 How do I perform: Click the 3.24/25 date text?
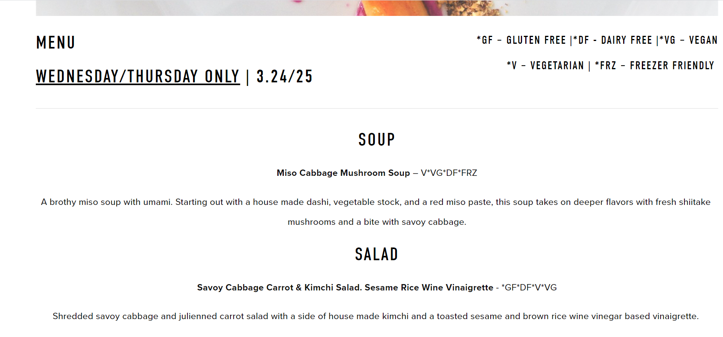click(285, 76)
